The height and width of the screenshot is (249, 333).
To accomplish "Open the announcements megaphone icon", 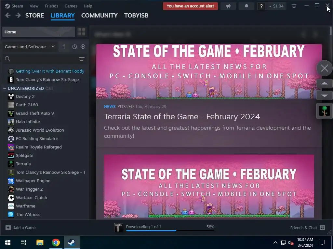I will click(228, 6).
